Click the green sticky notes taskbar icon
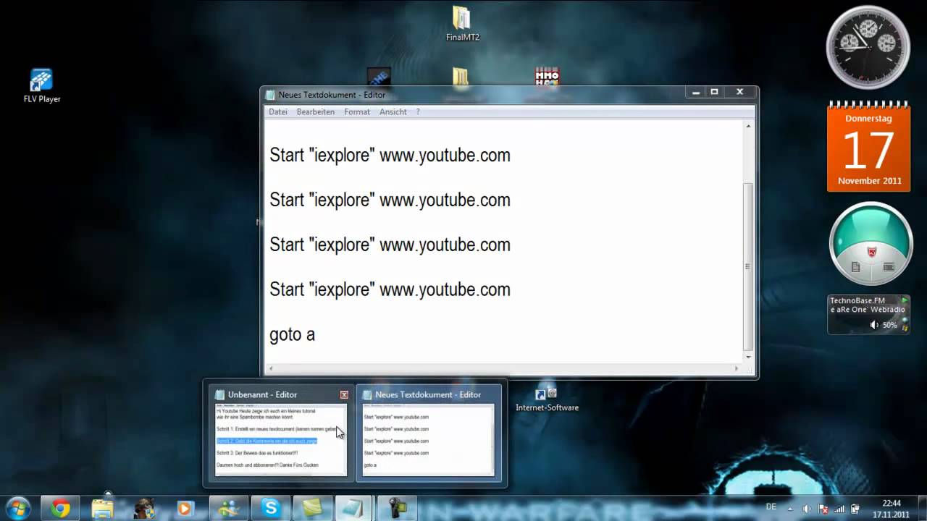This screenshot has width=927, height=521. pyautogui.click(x=312, y=509)
